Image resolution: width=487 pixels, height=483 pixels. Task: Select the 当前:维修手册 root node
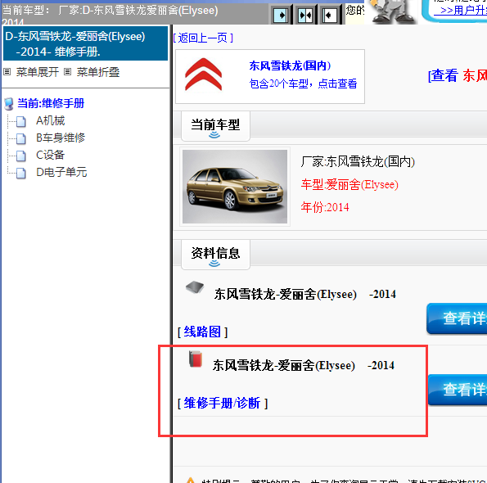click(51, 103)
